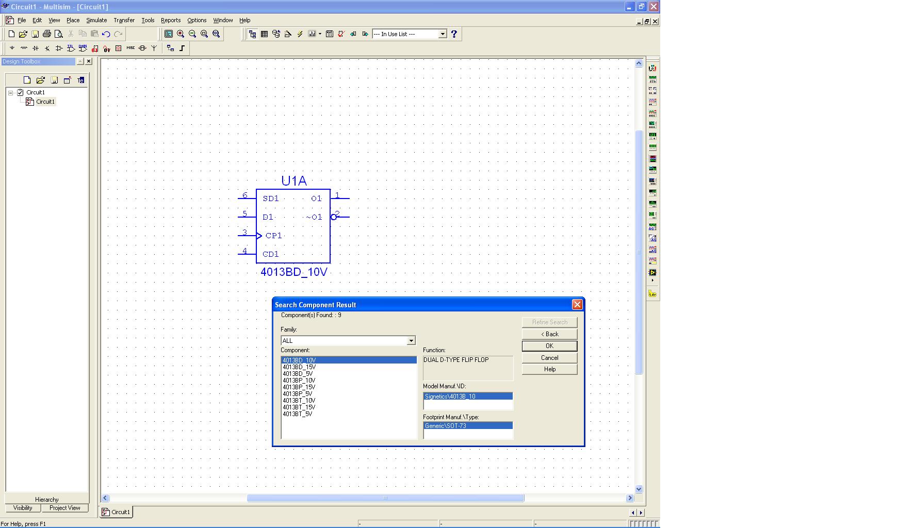Switch to the Project View tab

click(65, 508)
